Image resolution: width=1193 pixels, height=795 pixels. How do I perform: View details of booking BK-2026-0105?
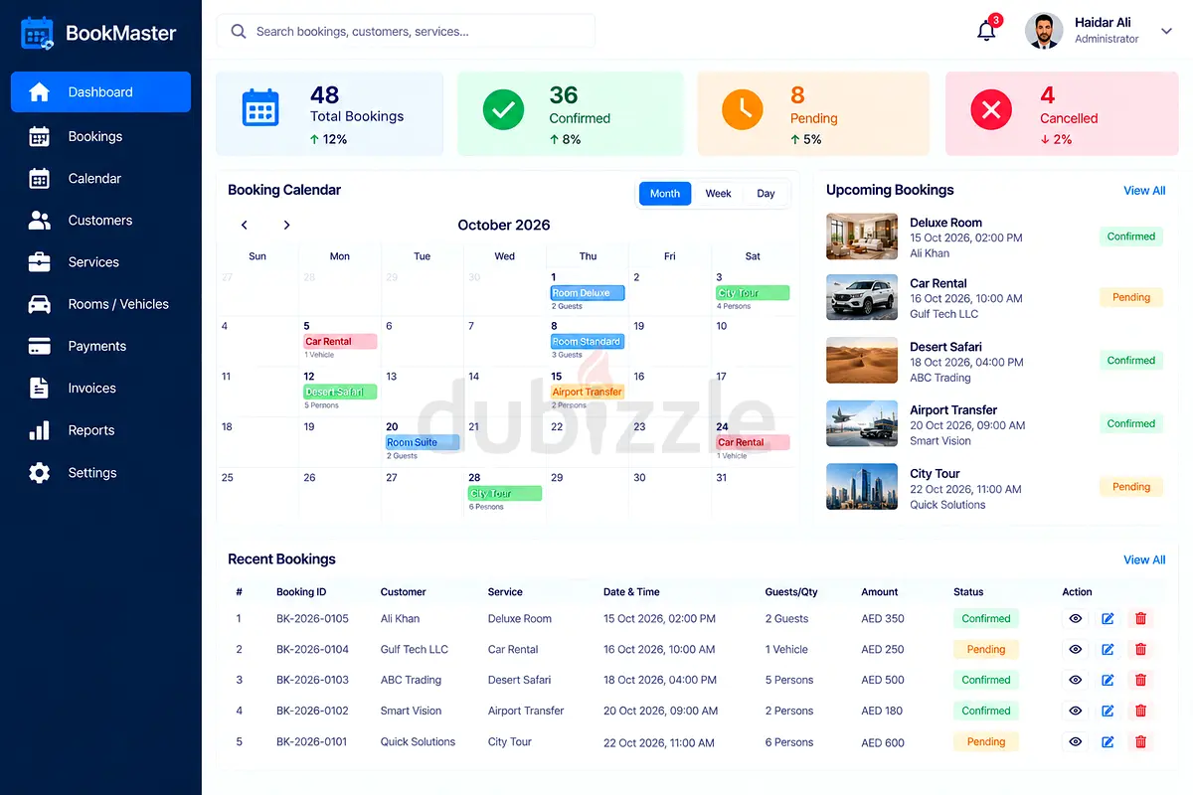(x=1075, y=618)
